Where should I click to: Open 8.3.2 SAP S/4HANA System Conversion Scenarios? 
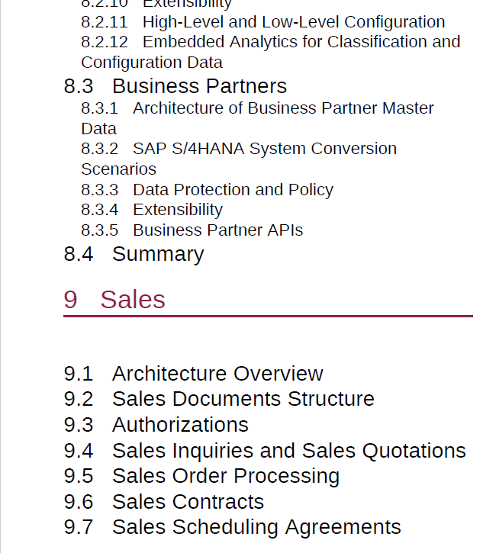click(x=239, y=159)
